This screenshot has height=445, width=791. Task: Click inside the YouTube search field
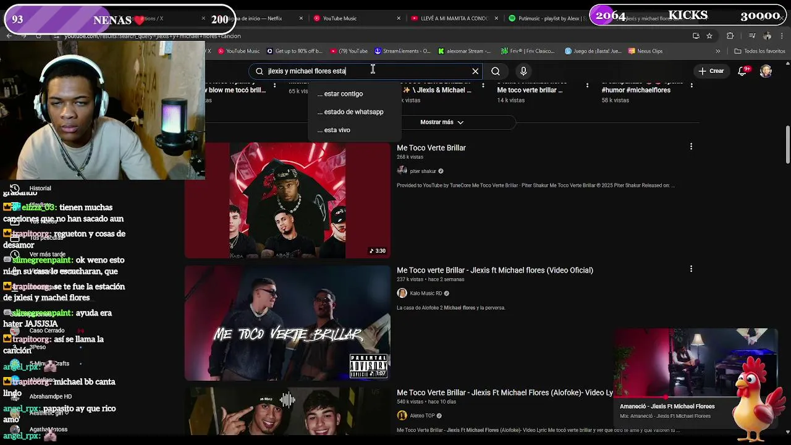[365, 71]
